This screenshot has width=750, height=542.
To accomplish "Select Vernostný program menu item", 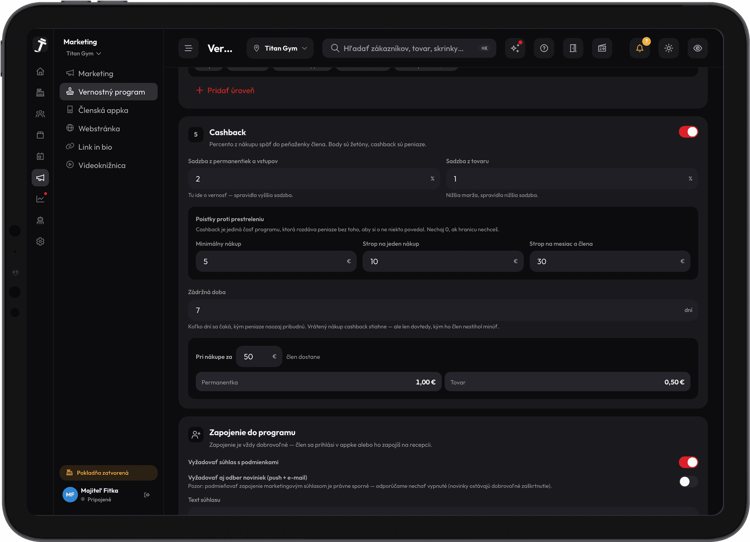I will [x=108, y=91].
